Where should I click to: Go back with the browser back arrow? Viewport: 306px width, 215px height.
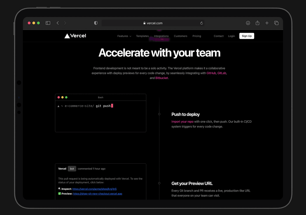(x=58, y=23)
